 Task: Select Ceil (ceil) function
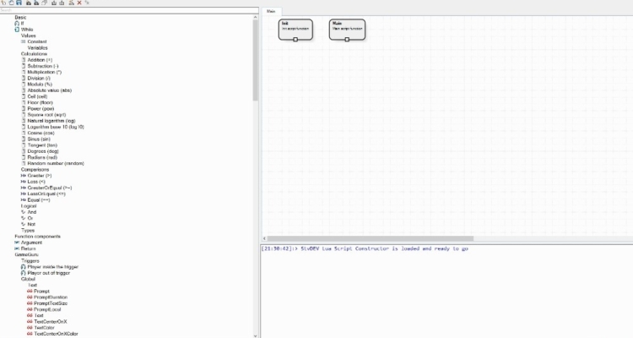pyautogui.click(x=35, y=96)
